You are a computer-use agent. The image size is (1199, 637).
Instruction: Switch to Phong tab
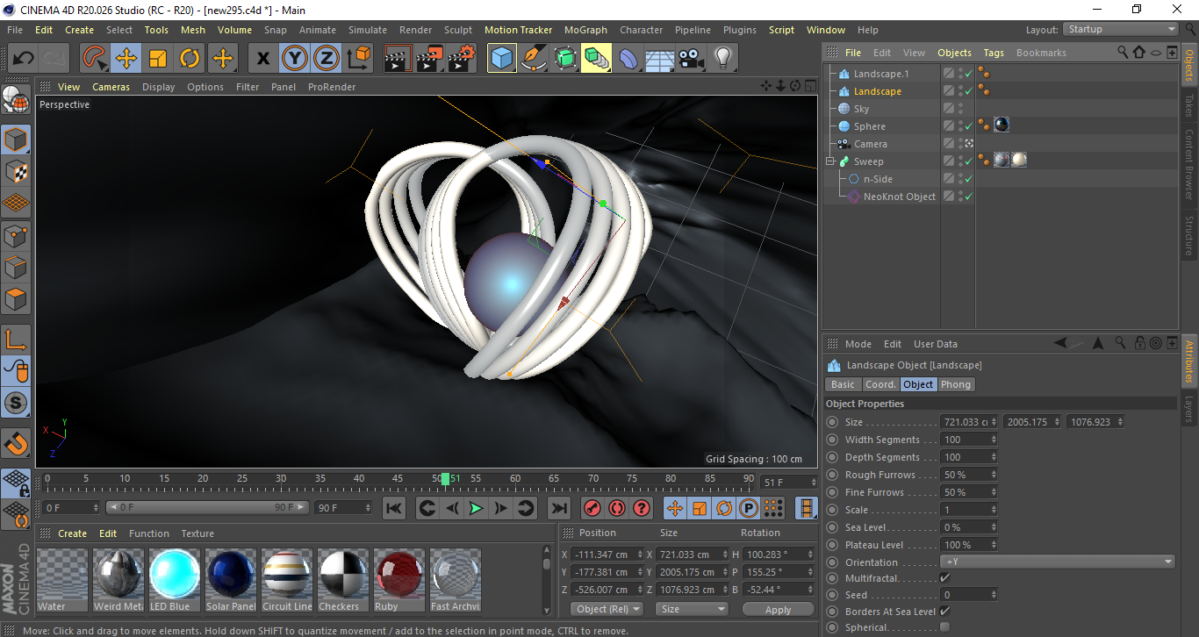coord(956,384)
